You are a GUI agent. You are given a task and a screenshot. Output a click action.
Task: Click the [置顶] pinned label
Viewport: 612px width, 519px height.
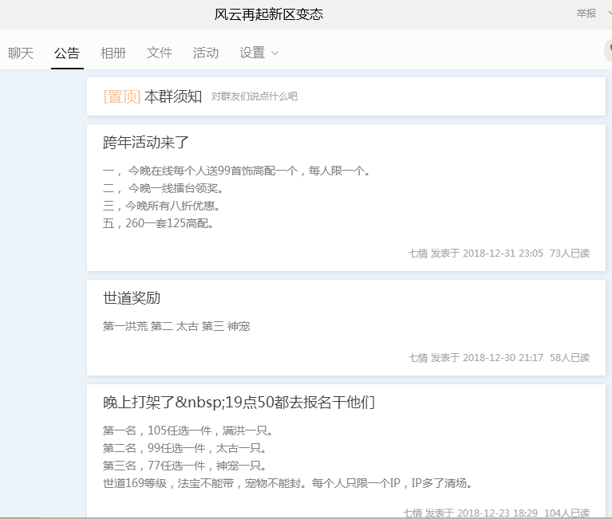(x=121, y=96)
